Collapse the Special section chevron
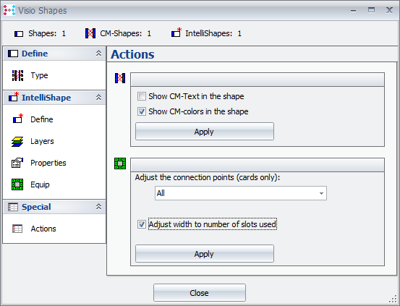400x306 pixels. [x=98, y=206]
